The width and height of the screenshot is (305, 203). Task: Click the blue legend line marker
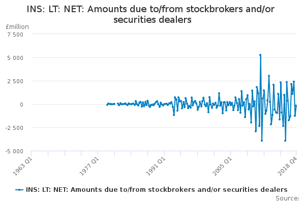pos(20,190)
